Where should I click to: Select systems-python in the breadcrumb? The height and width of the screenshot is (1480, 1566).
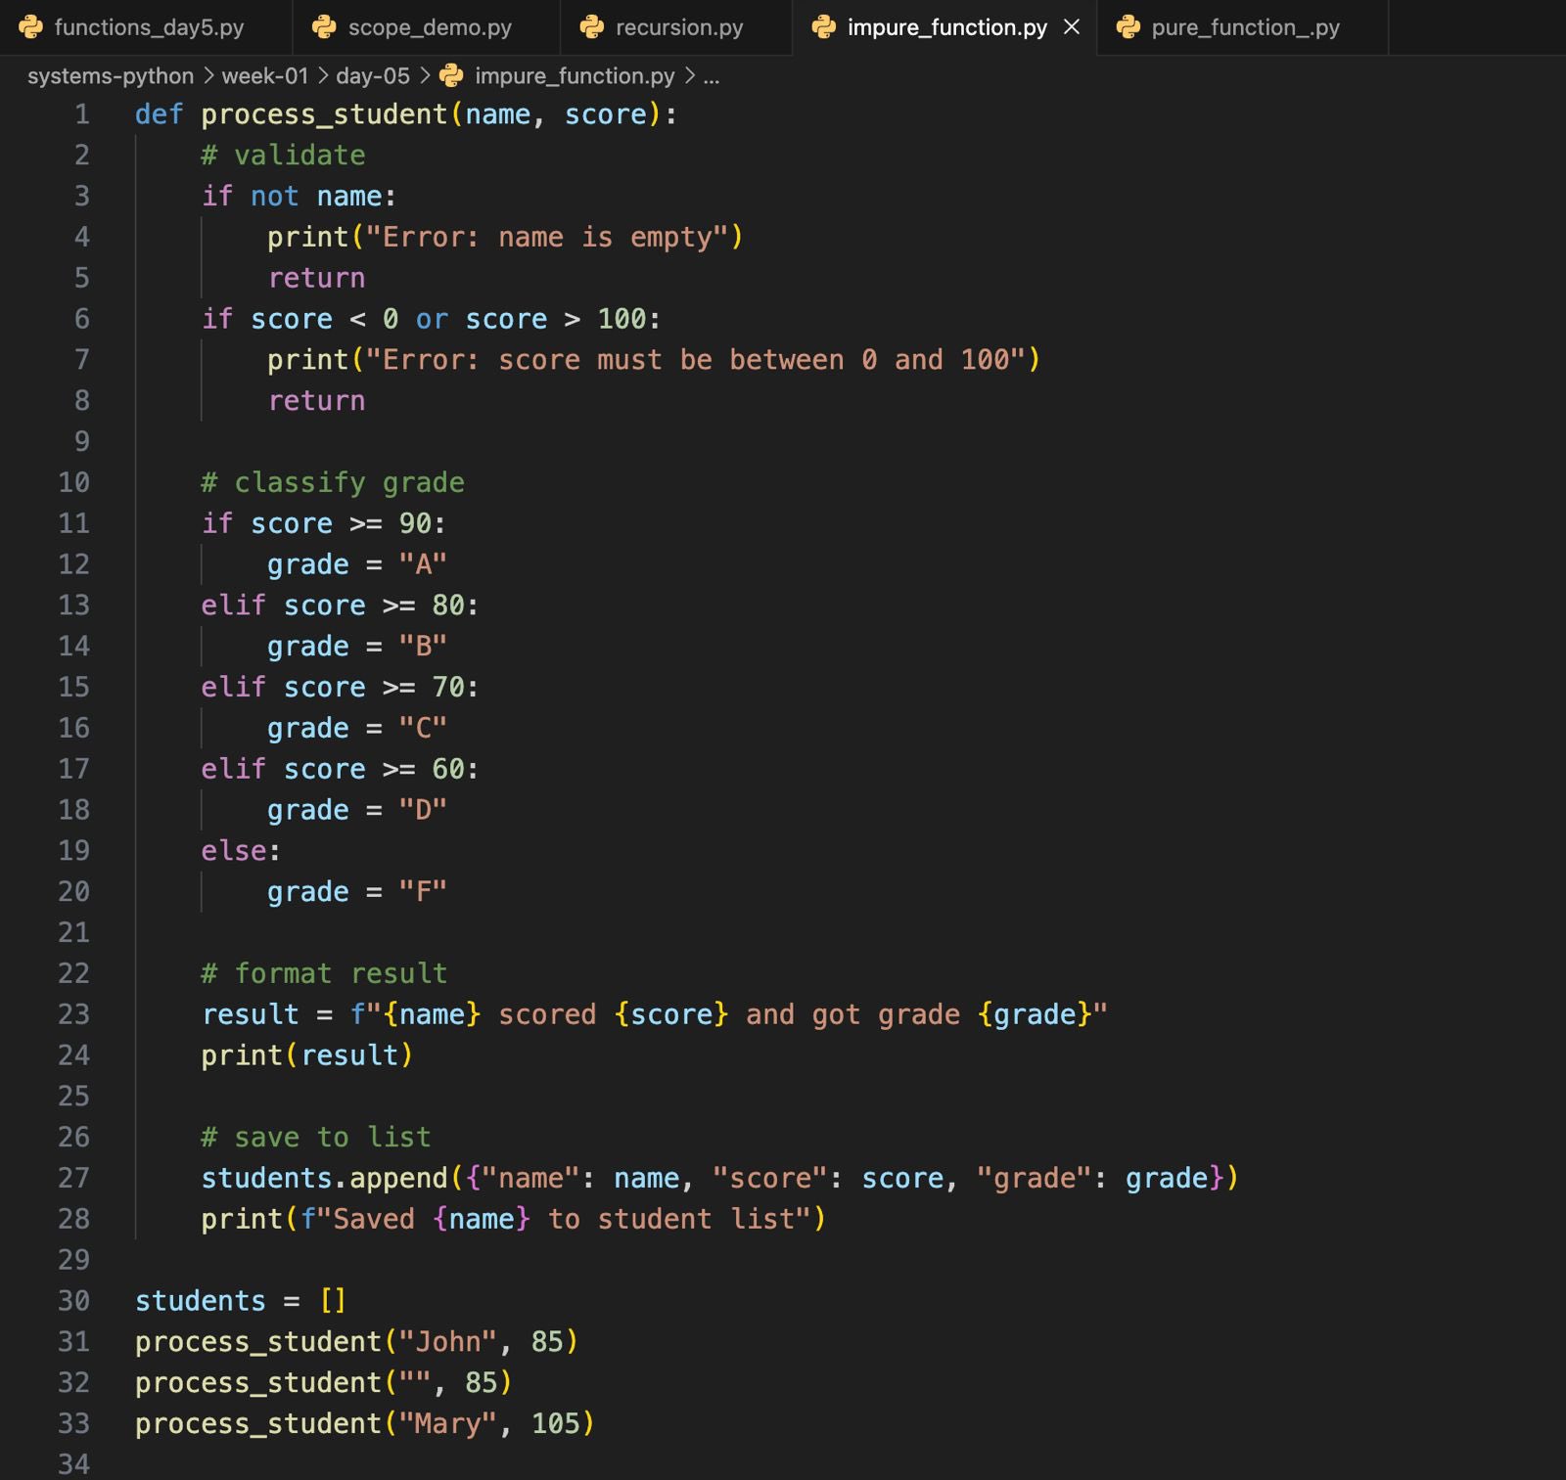tap(111, 75)
